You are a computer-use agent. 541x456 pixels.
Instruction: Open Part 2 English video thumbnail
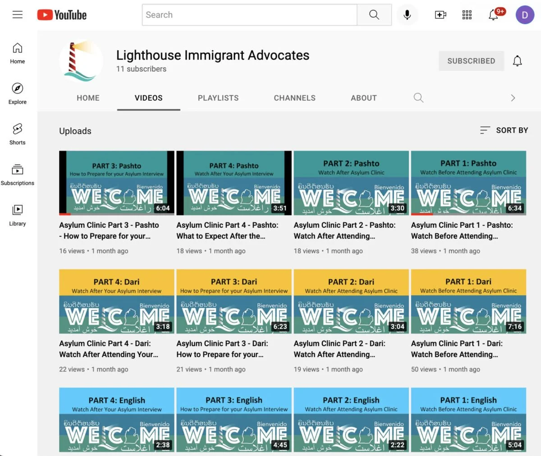click(351, 420)
